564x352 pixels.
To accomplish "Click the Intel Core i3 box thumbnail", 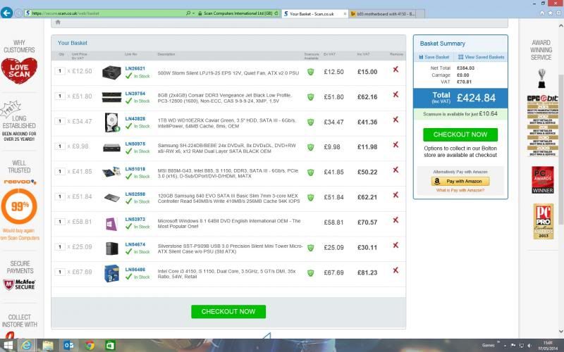I will point(111,273).
